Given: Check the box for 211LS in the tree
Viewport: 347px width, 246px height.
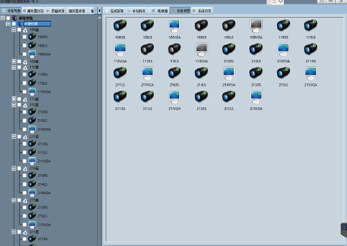Looking at the screenshot, I should tap(25, 152).
